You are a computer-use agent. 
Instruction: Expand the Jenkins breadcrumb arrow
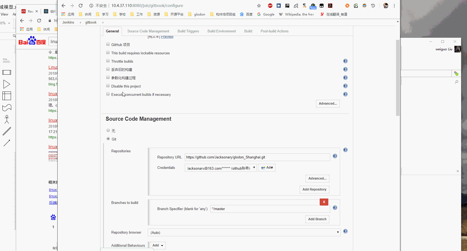click(x=80, y=22)
